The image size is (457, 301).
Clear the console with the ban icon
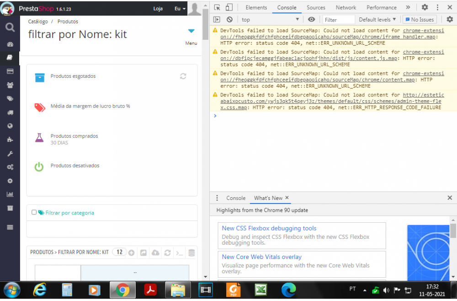(229, 20)
